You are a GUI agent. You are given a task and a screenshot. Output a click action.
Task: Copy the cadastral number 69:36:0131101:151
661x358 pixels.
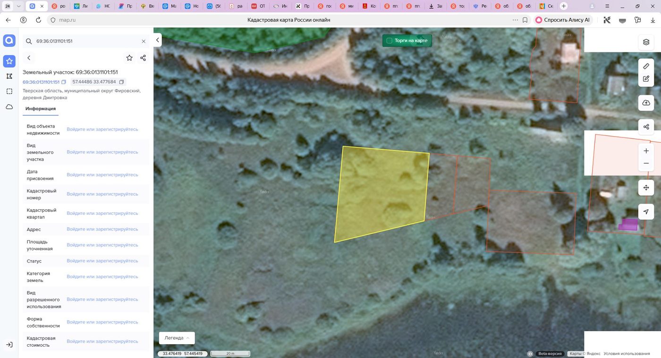tap(64, 82)
